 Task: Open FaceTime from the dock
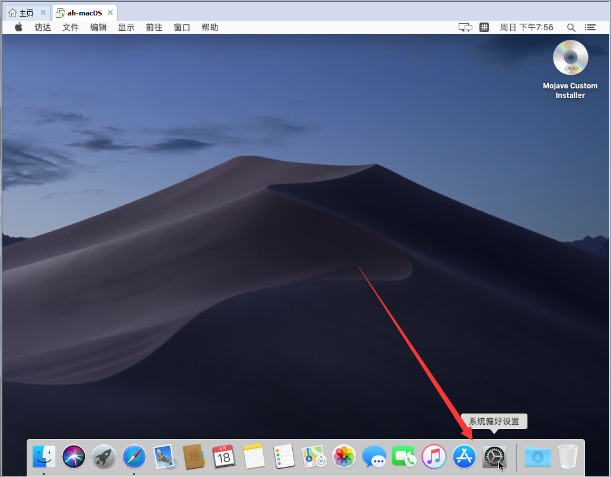click(x=404, y=457)
